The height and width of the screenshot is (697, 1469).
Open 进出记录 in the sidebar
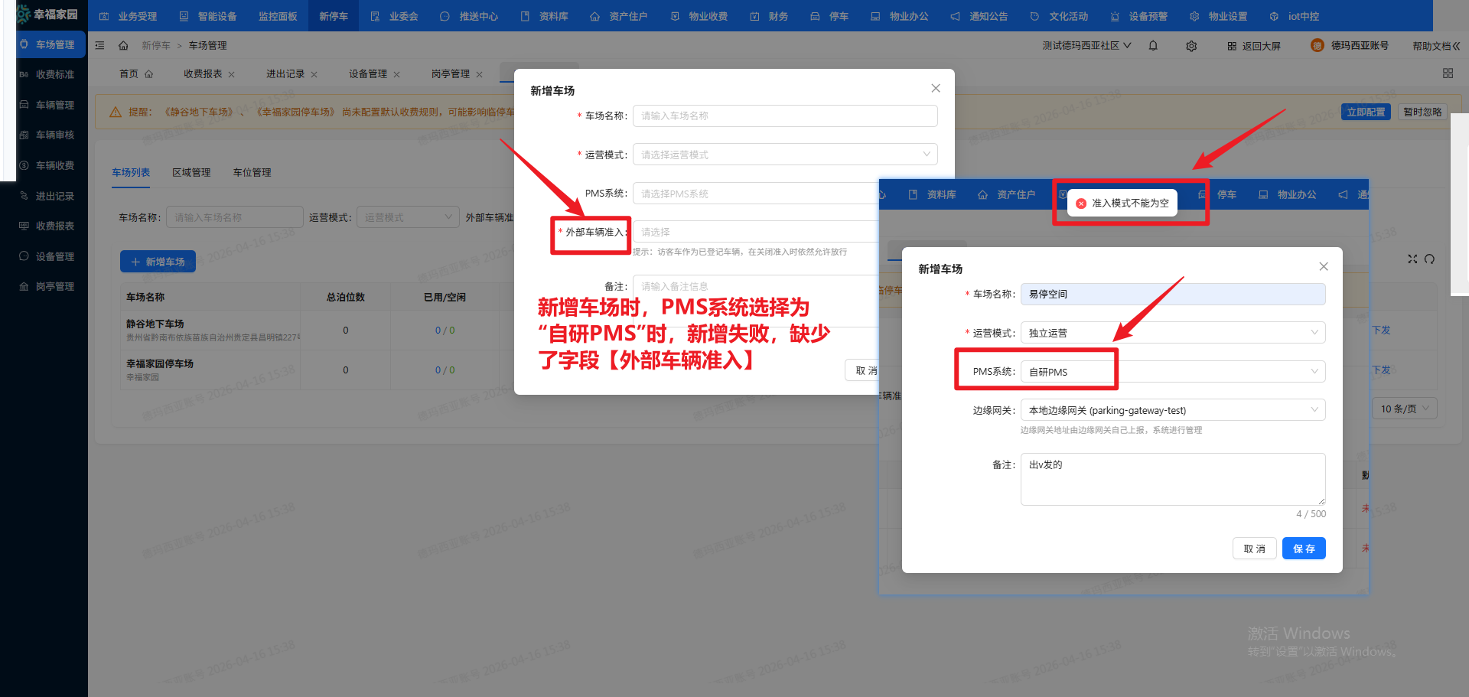[50, 196]
